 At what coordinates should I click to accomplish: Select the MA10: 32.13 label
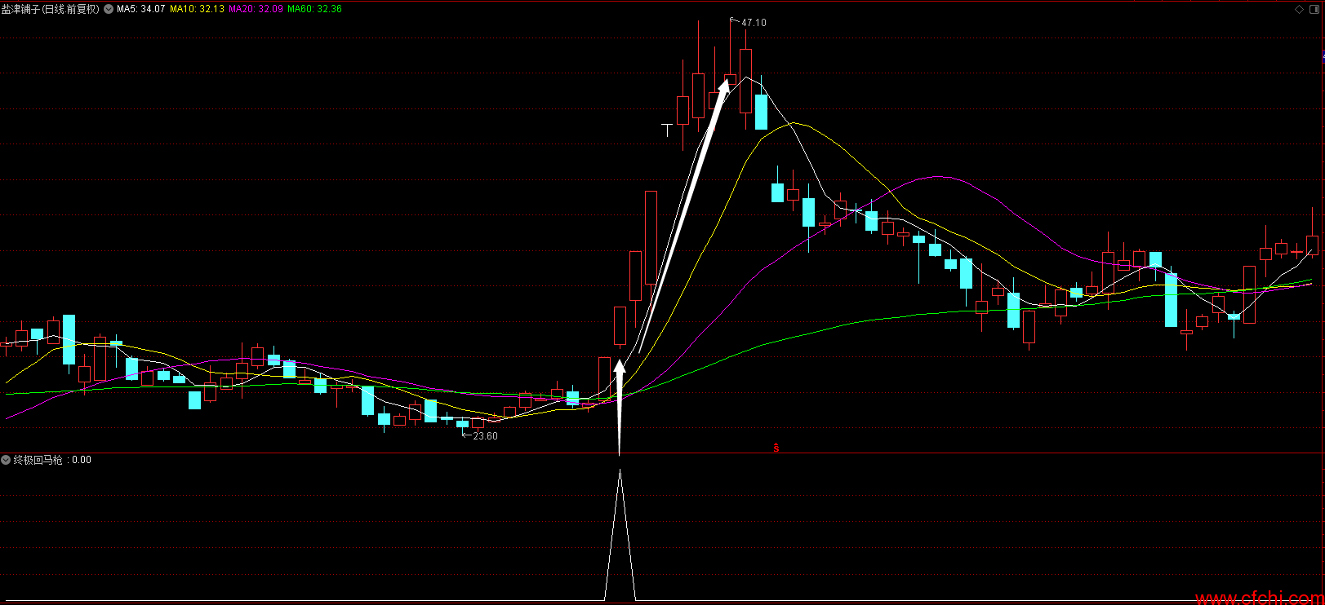pos(197,9)
